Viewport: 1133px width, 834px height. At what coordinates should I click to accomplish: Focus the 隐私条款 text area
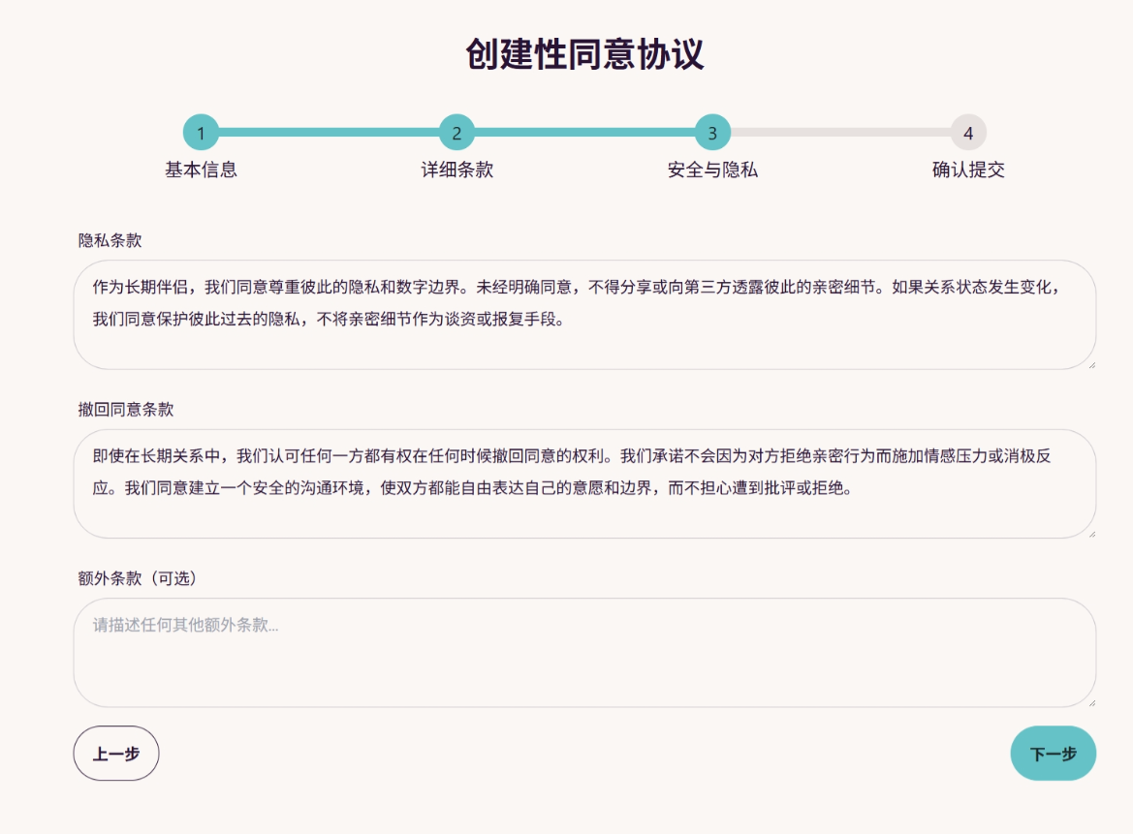coord(583,315)
